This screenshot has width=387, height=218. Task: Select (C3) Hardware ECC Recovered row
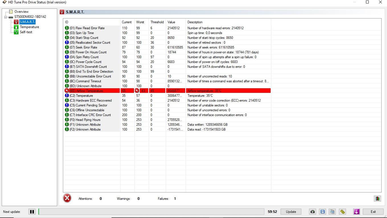point(167,100)
